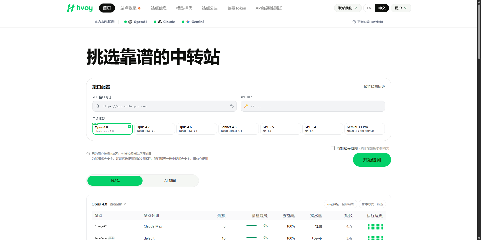Switch to the 中转站 tab
This screenshot has height=240, width=481.
click(x=115, y=181)
